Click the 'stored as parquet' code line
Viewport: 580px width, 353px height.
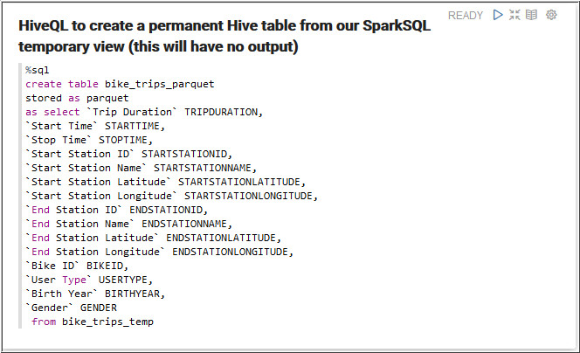[77, 98]
